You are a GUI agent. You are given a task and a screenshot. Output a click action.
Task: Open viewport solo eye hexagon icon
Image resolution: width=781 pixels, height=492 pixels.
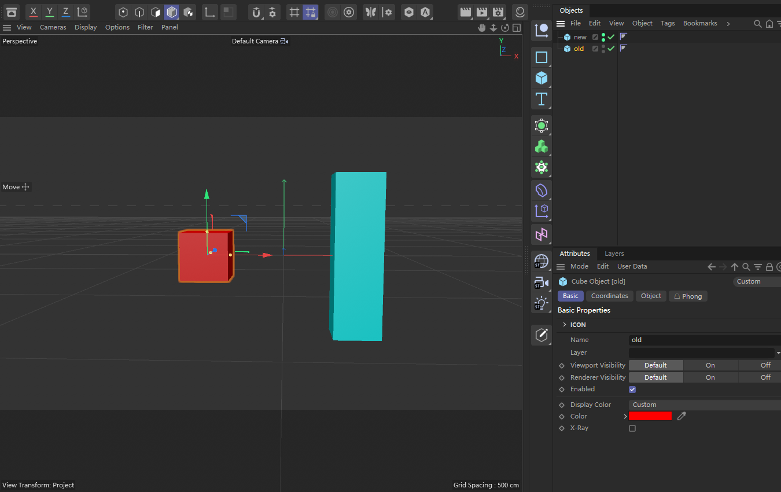(x=409, y=12)
